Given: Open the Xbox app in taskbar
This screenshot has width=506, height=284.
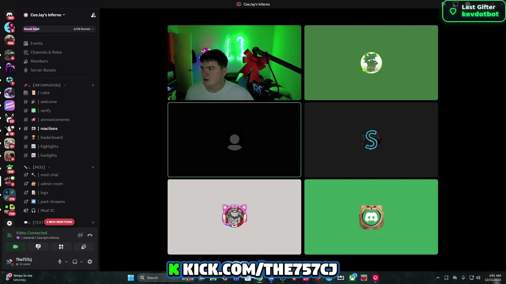Looking at the screenshot, I should click(352, 278).
